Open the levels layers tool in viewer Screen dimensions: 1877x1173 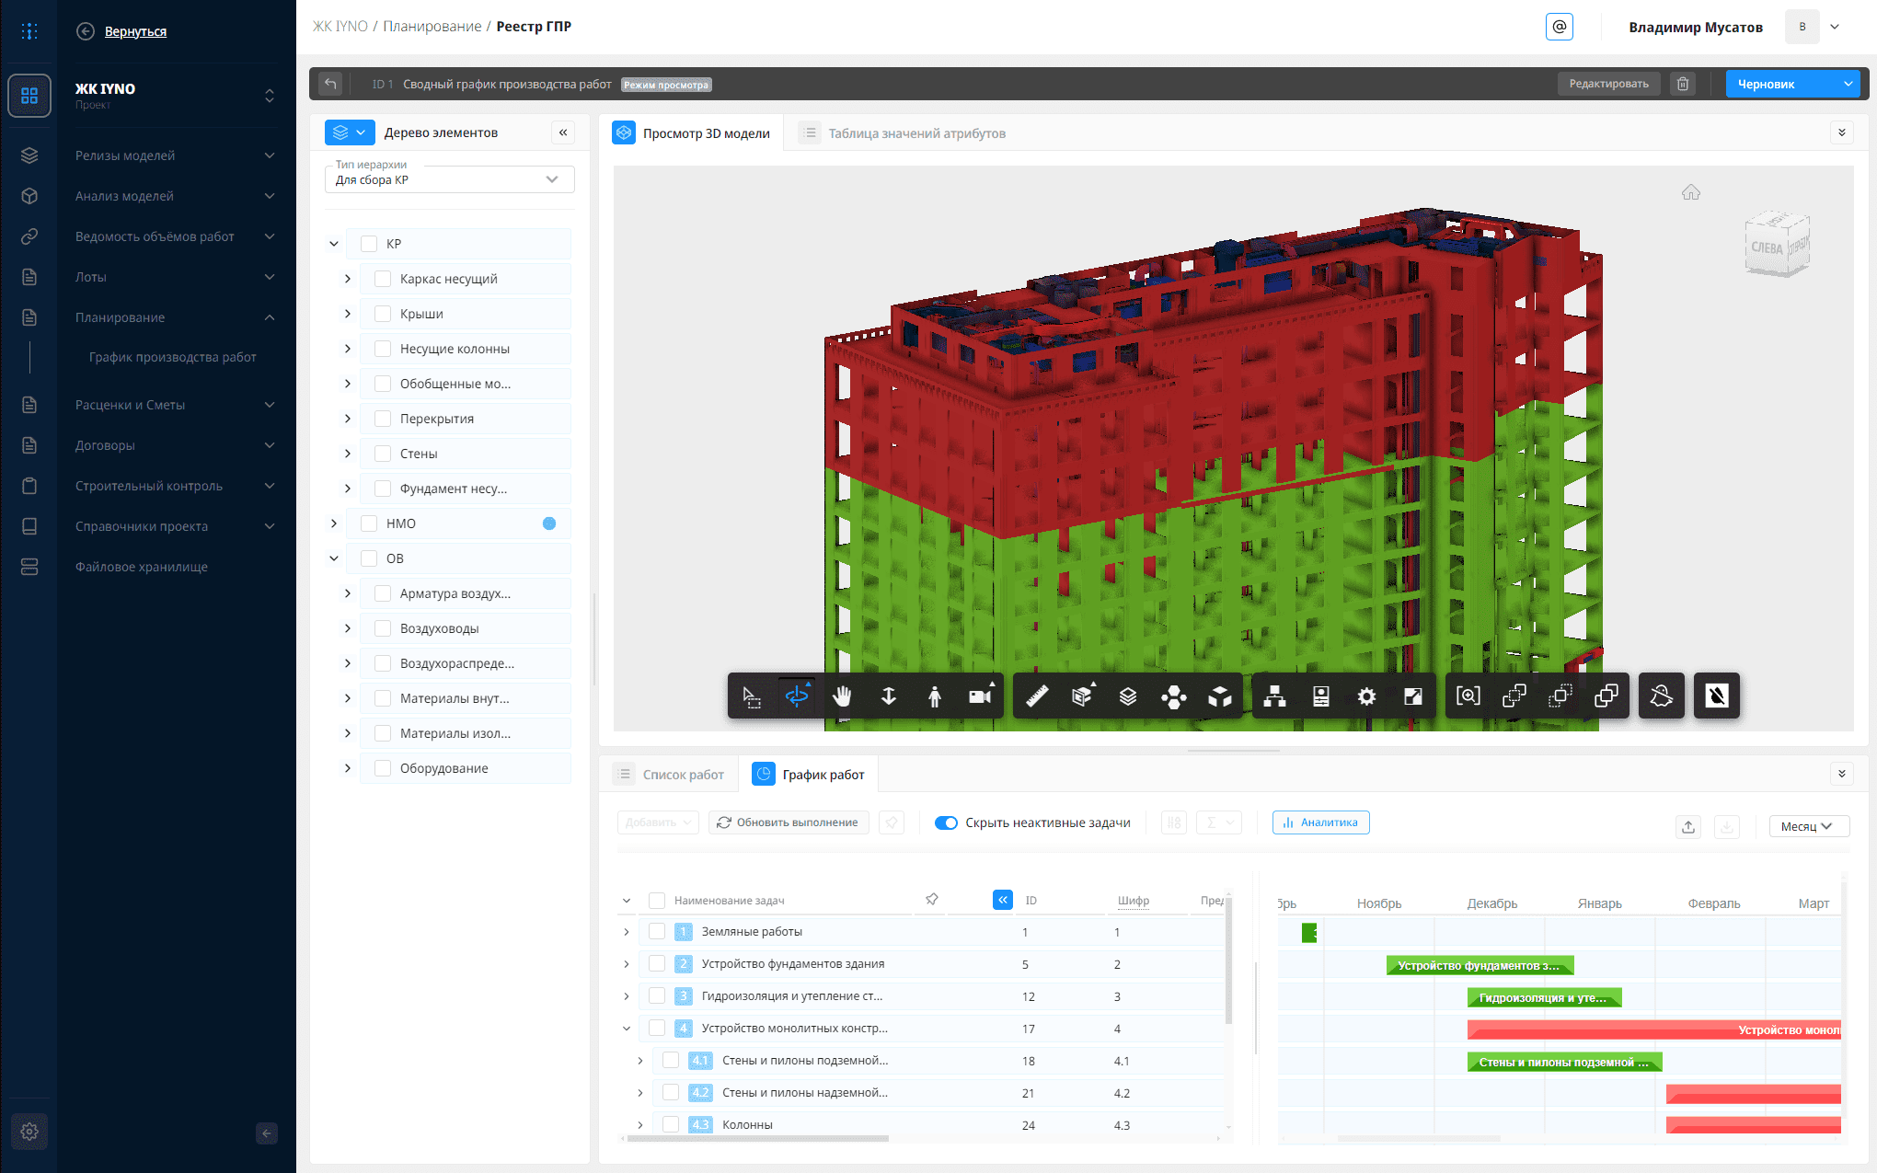click(1128, 696)
